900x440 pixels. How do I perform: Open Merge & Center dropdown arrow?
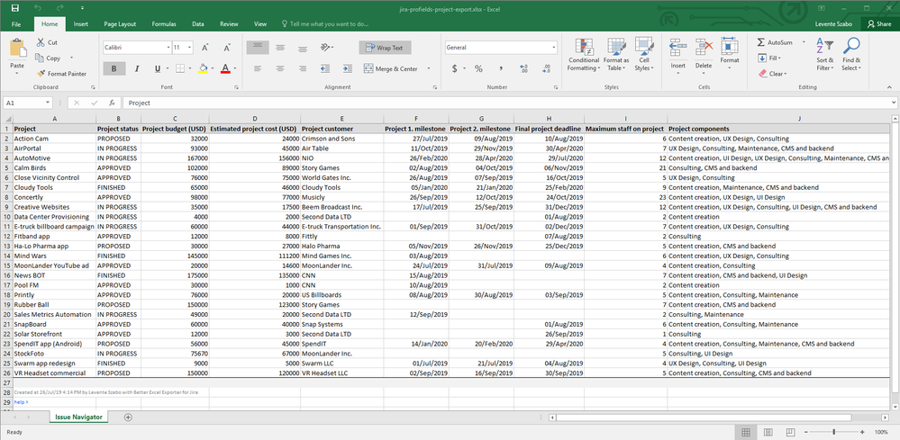click(x=428, y=68)
